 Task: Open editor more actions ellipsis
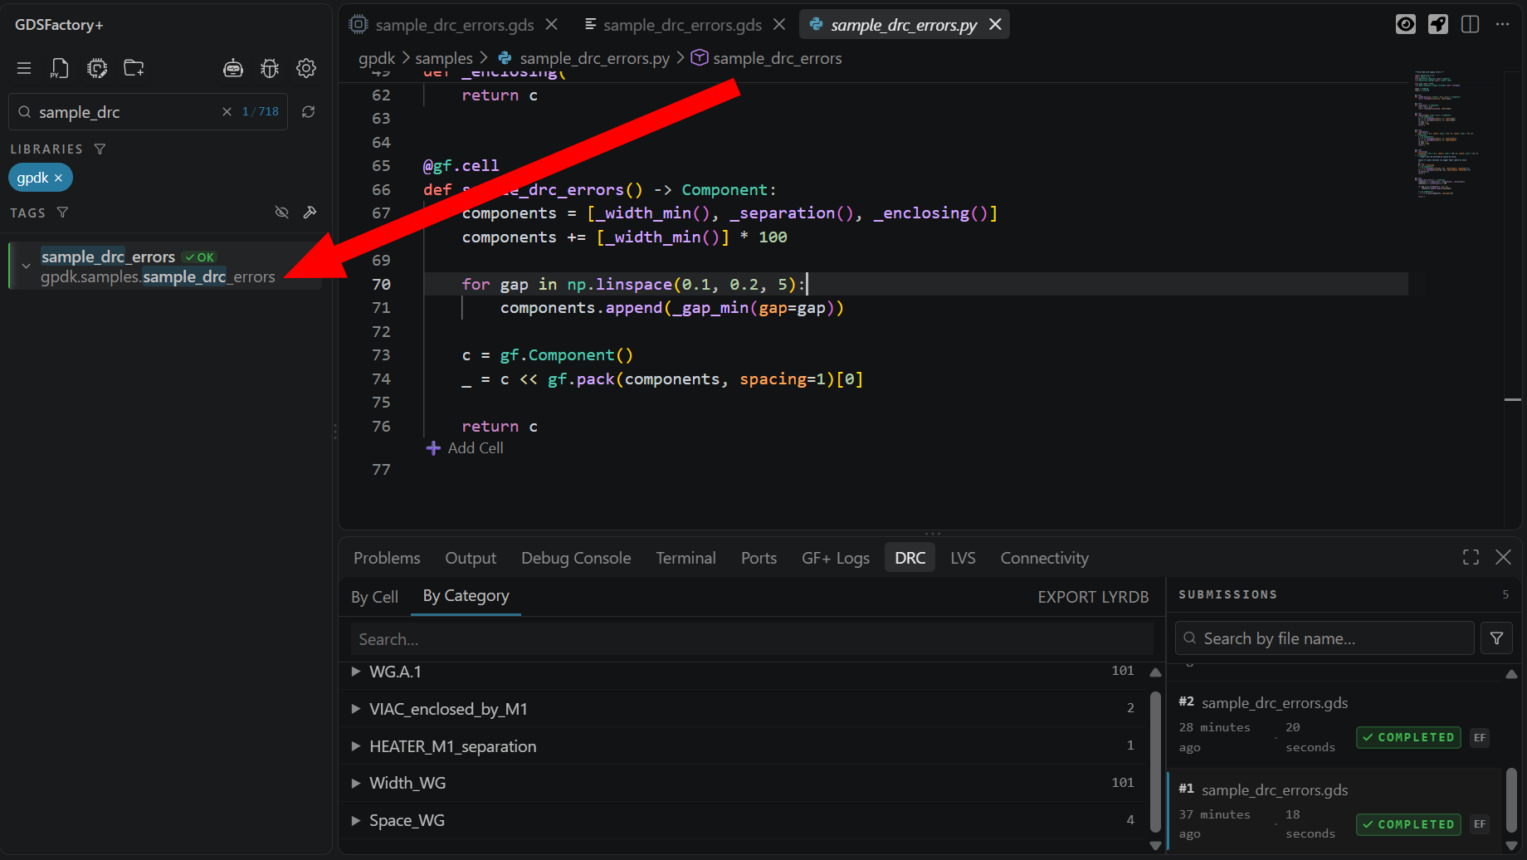click(x=1502, y=25)
